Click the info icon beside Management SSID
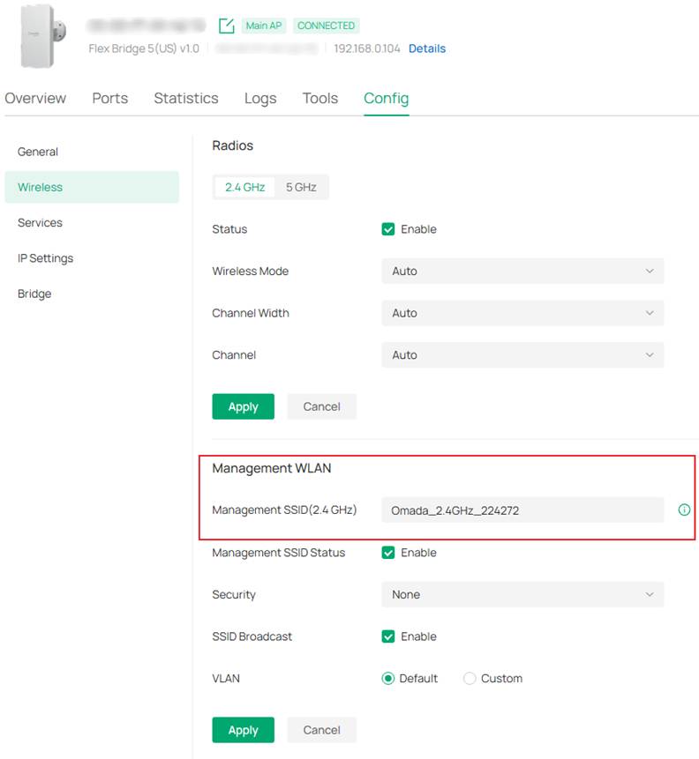Screen dimensions: 699x759 pyautogui.click(x=683, y=510)
